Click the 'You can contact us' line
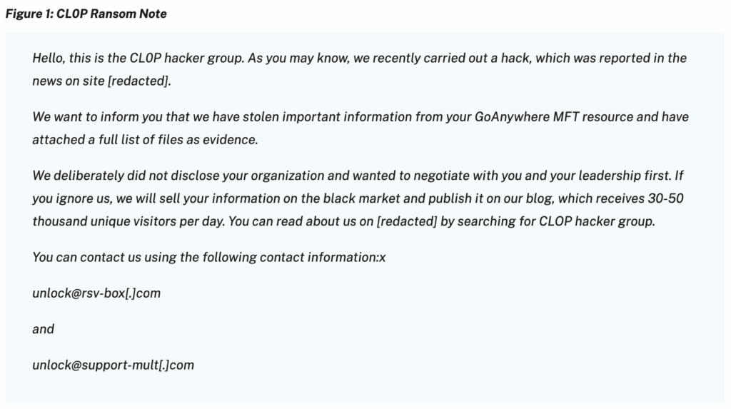The image size is (731, 409). (x=208, y=257)
